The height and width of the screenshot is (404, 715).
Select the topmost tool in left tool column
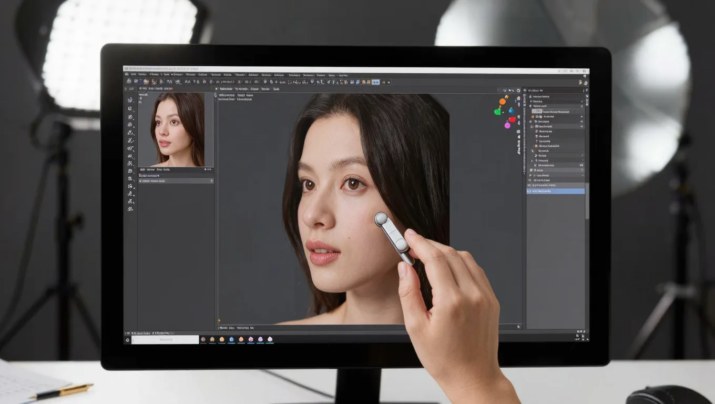point(130,99)
